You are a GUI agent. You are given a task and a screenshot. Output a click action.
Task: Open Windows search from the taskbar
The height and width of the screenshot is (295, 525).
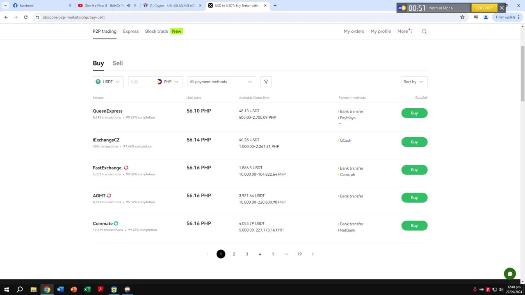point(20,290)
